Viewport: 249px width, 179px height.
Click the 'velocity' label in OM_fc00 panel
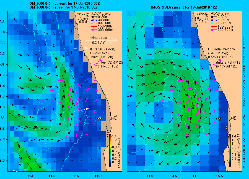83,13
